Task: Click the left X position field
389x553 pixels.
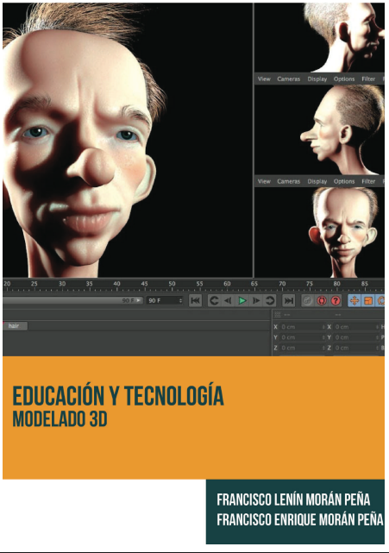Action: click(303, 327)
